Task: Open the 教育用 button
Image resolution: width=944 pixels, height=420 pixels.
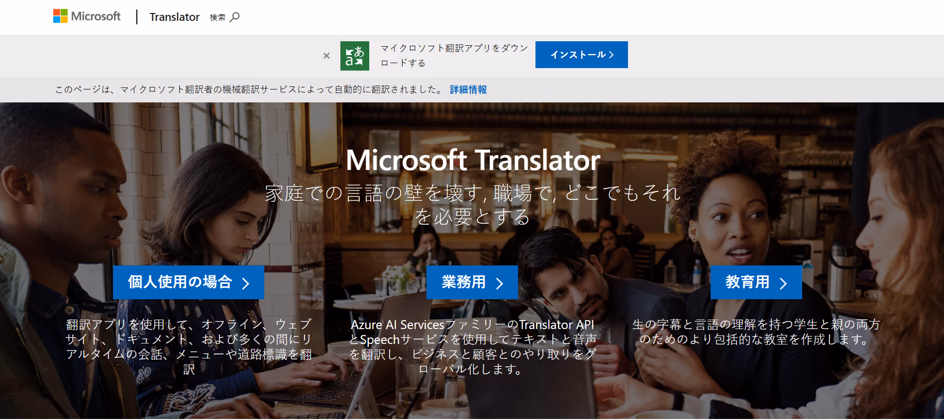Action: pos(756,282)
